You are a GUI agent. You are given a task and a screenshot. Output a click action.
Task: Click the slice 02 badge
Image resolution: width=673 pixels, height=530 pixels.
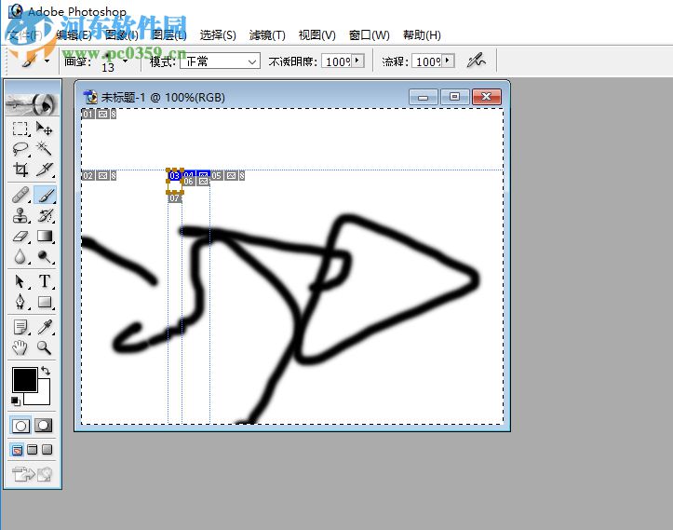tap(87, 175)
